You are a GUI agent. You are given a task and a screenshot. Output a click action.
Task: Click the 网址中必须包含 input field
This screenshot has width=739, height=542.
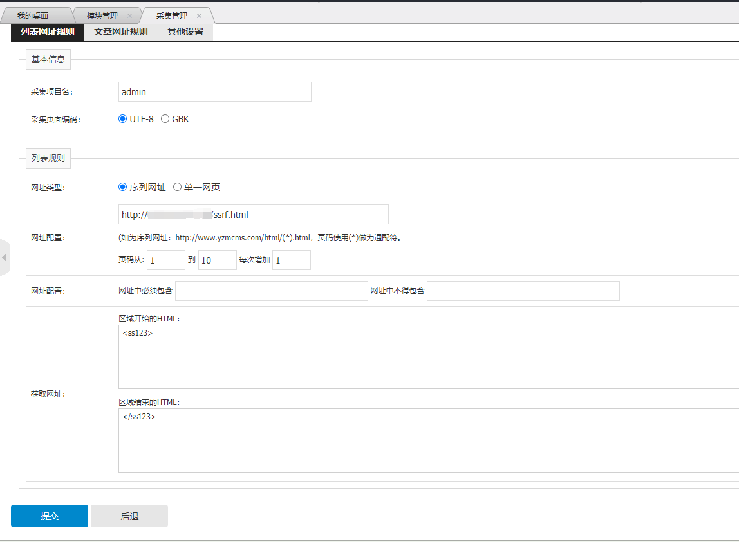pos(271,291)
